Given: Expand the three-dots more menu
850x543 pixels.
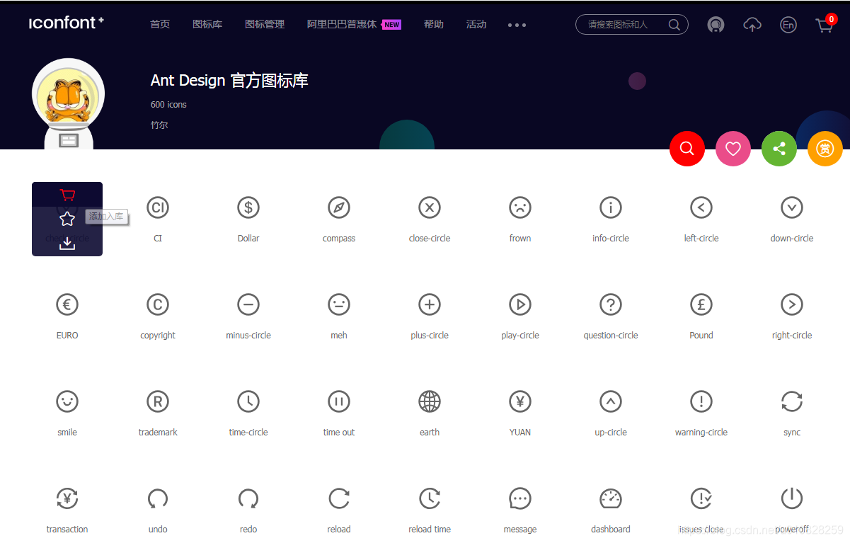Looking at the screenshot, I should (x=517, y=25).
